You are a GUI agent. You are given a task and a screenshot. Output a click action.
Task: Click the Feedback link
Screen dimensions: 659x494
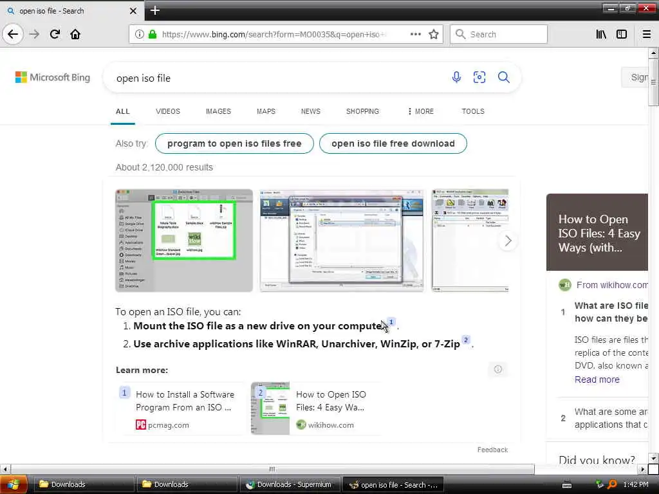492,450
